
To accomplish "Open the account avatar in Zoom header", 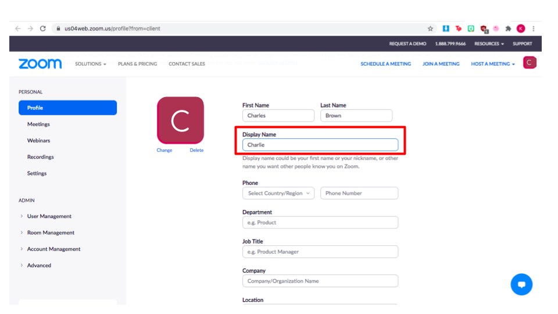I will (x=530, y=63).
